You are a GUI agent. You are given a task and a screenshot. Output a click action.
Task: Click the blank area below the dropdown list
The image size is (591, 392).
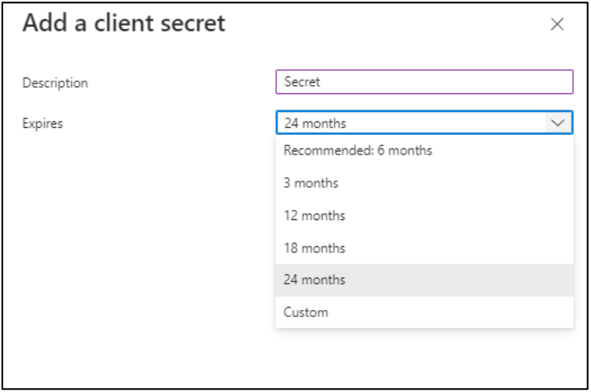[x=425, y=355]
